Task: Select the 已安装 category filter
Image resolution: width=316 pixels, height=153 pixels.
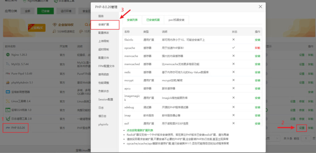Action: tap(45, 11)
